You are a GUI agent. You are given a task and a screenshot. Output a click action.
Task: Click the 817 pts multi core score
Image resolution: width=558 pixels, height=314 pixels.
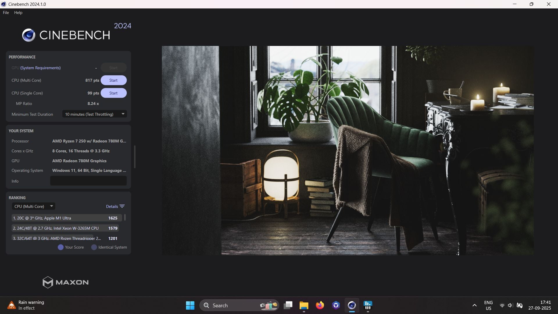(92, 80)
